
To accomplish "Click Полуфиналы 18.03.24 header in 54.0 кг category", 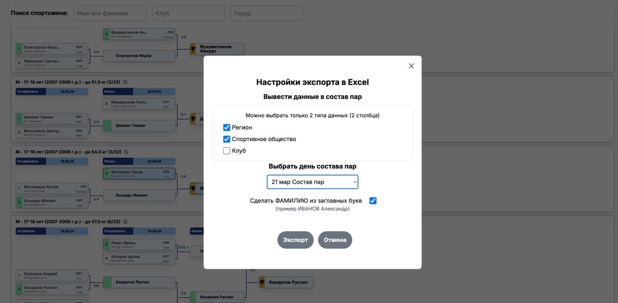I will (52, 161).
